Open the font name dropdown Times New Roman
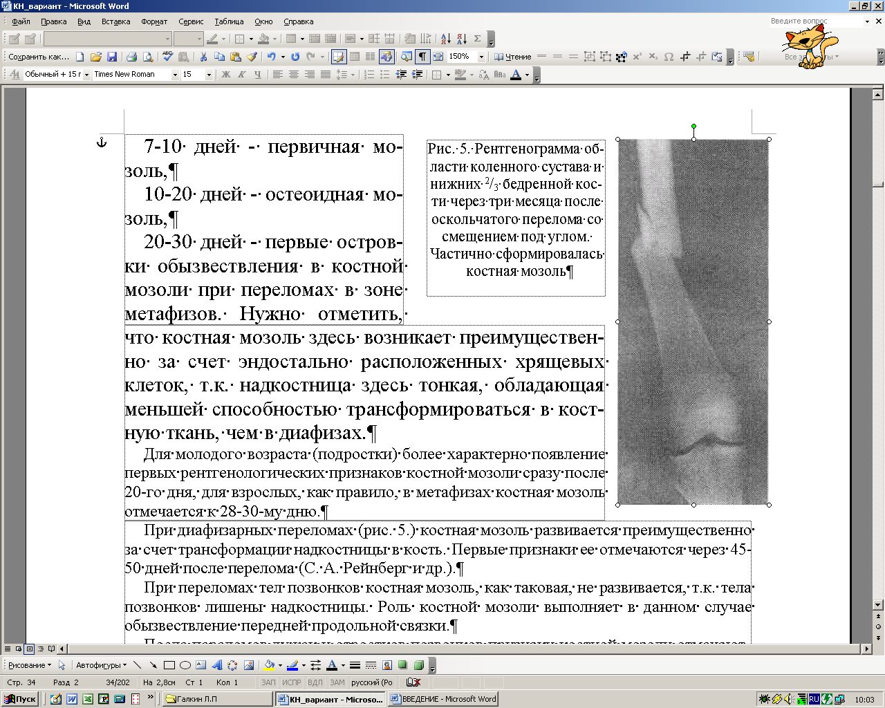Screen dimensions: 885x708 click(x=175, y=75)
